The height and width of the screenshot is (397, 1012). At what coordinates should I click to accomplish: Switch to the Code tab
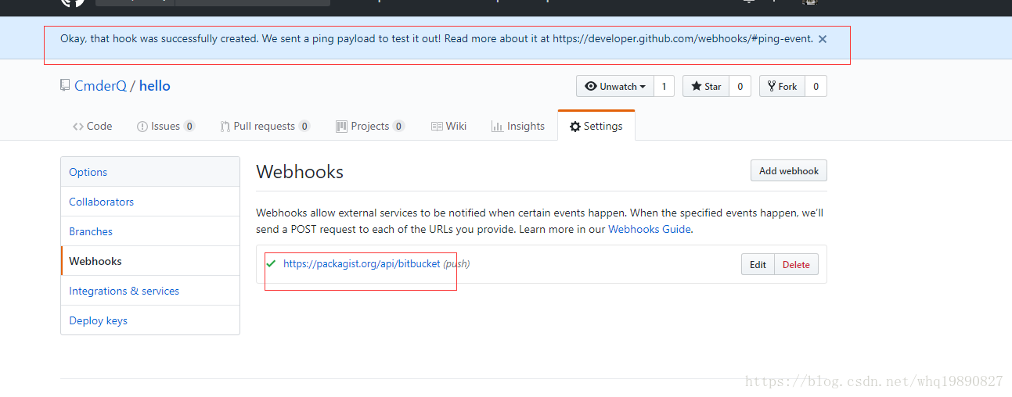point(92,126)
